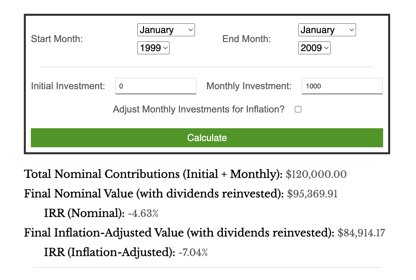
Task: Click the IRR (Inflation-Adjusted) label text
Action: point(109,252)
